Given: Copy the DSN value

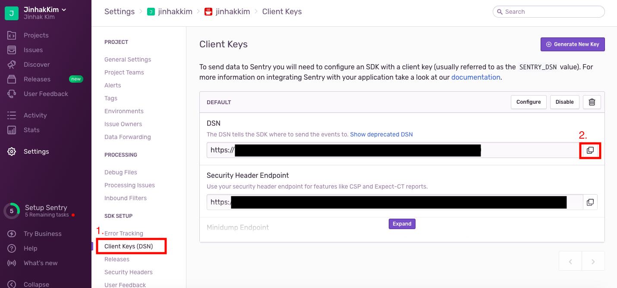Looking at the screenshot, I should coord(590,150).
